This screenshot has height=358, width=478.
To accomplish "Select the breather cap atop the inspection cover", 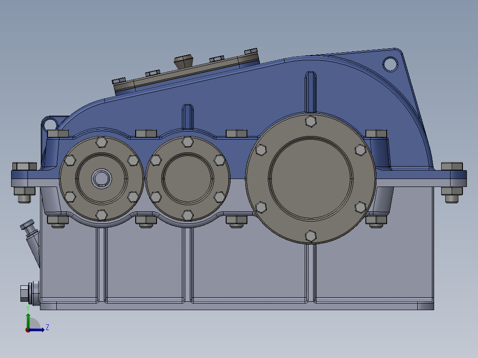I will [x=184, y=61].
